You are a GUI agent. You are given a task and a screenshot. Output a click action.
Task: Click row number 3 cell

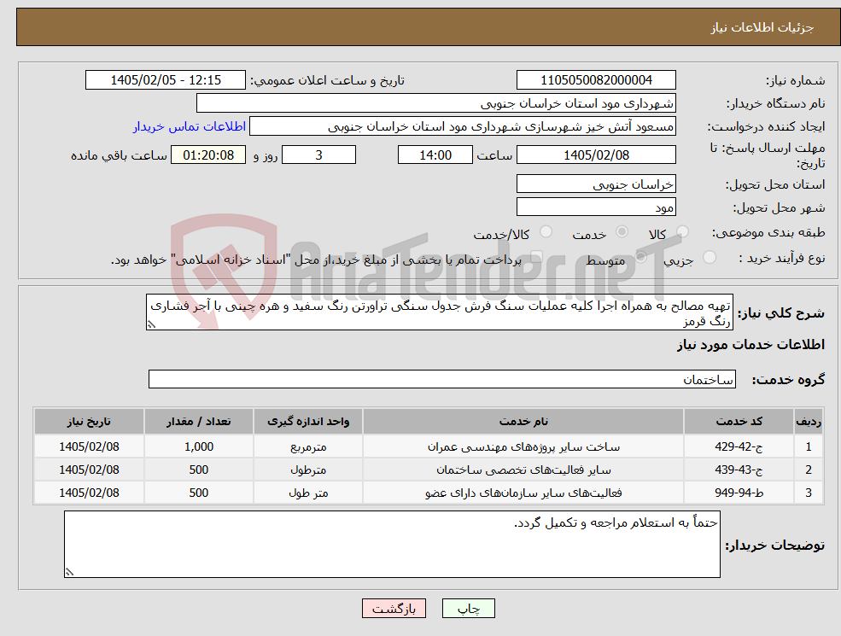point(809,493)
